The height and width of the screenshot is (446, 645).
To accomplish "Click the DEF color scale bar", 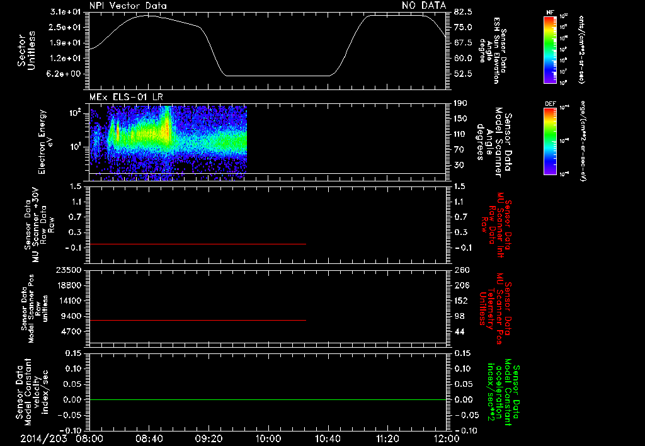I will tap(550, 140).
